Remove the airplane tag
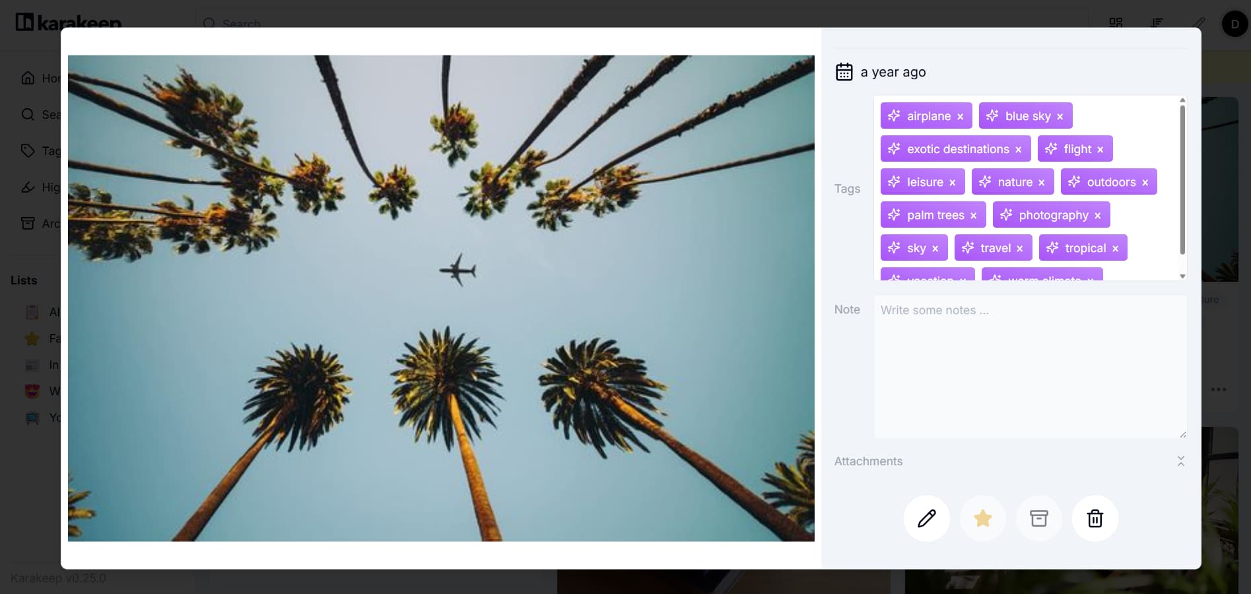Viewport: 1251px width, 594px height. click(x=960, y=116)
